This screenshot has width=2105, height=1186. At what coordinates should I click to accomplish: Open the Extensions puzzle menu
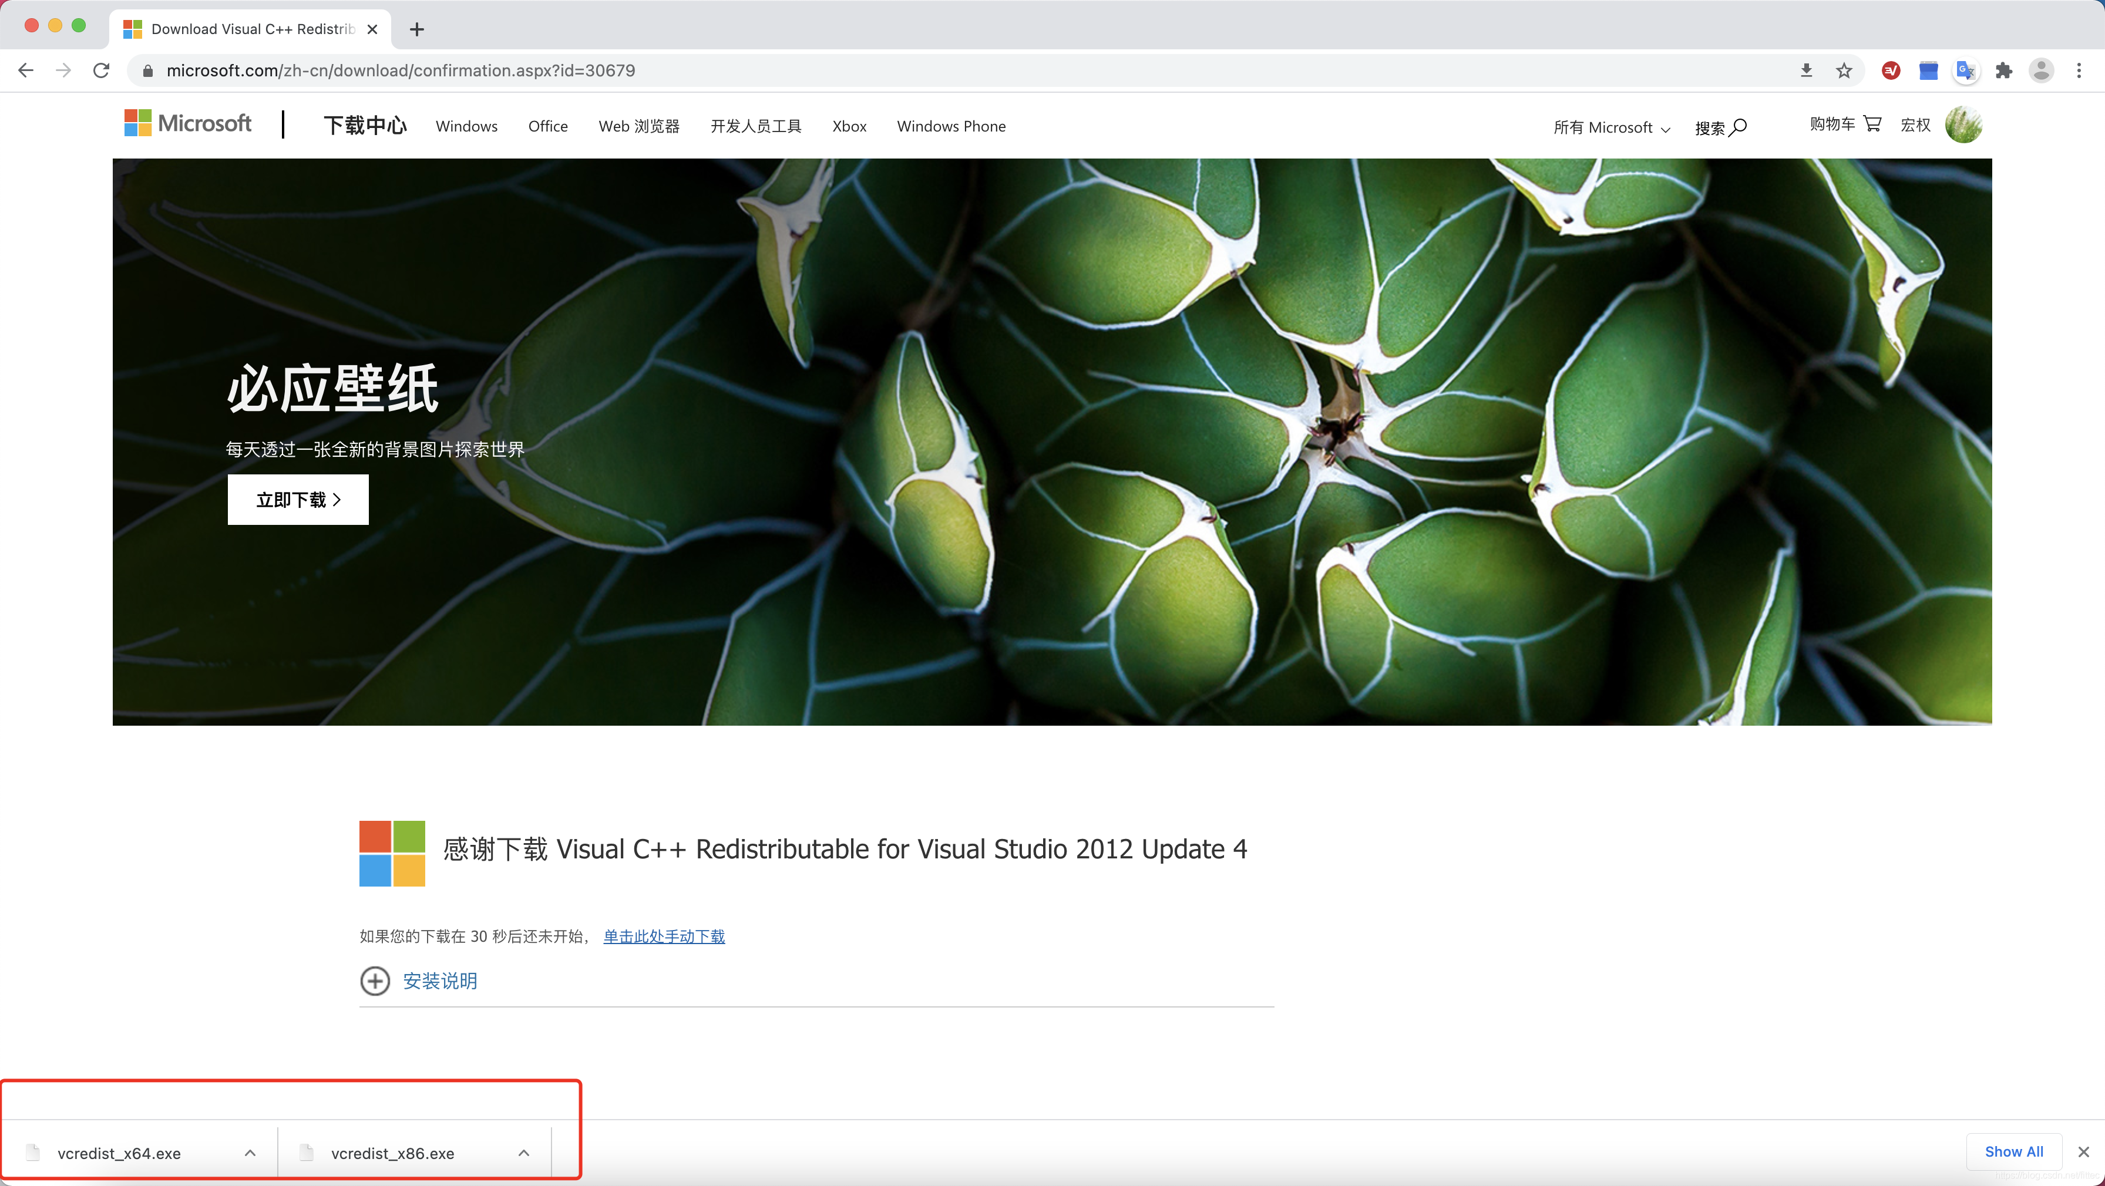pyautogui.click(x=2003, y=70)
